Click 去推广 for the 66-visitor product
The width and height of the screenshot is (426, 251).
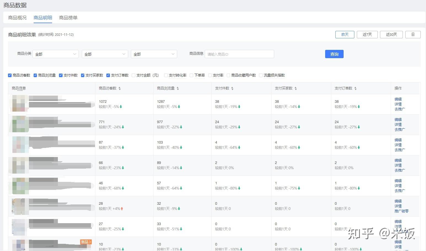(x=400, y=170)
